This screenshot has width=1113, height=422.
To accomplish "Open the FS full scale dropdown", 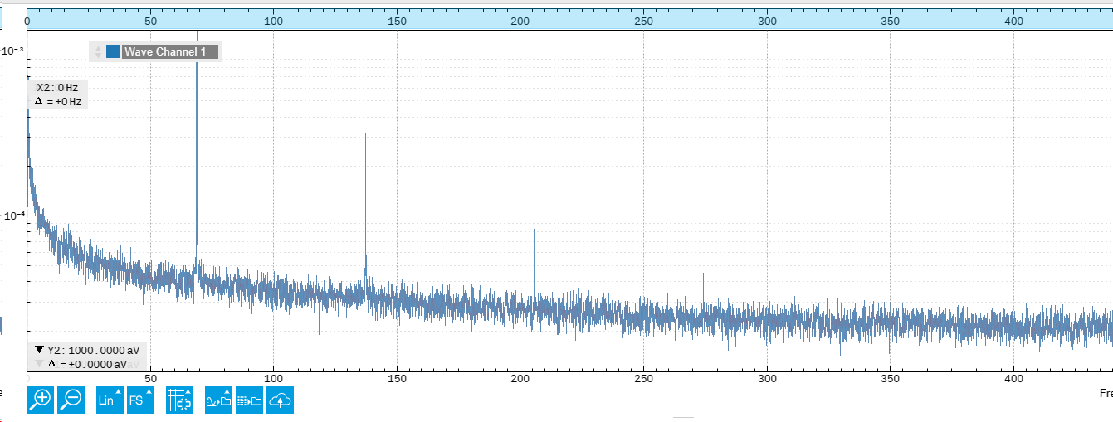I will coord(140,400).
